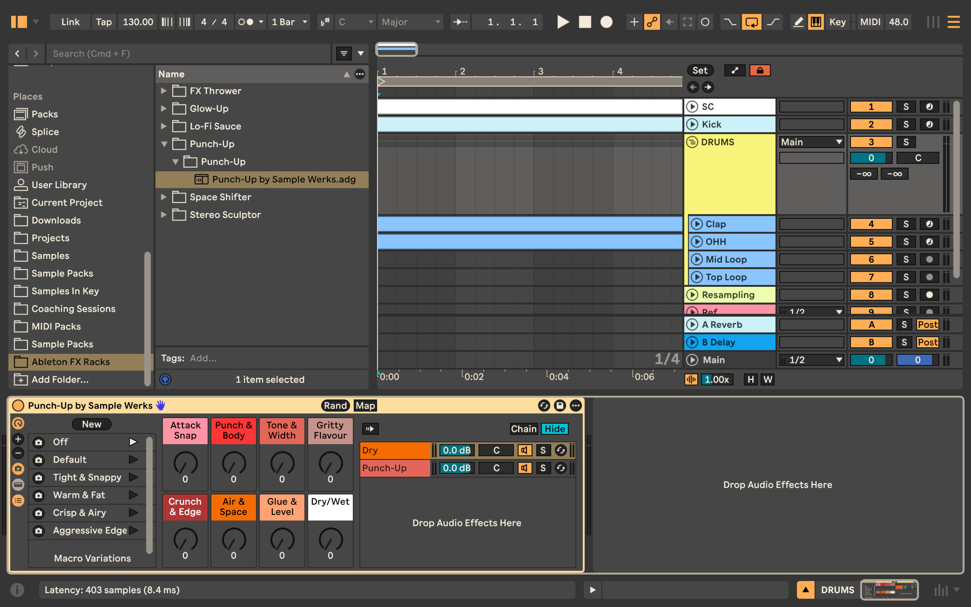Expand the Space Shifter folder
The width and height of the screenshot is (971, 607).
164,197
